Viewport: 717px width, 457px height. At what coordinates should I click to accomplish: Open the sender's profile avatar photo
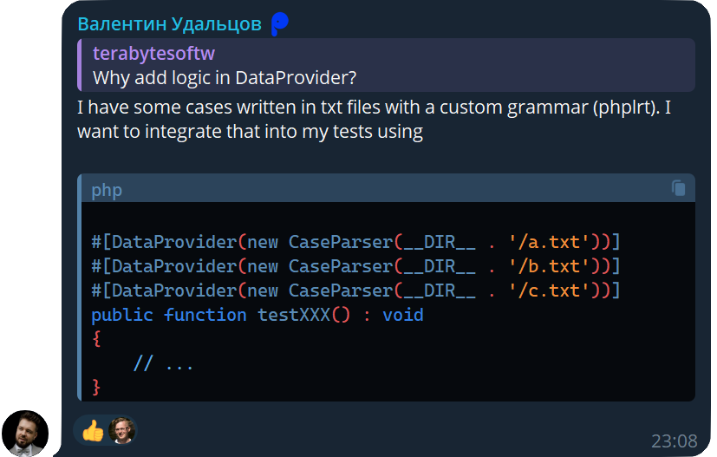[24, 433]
